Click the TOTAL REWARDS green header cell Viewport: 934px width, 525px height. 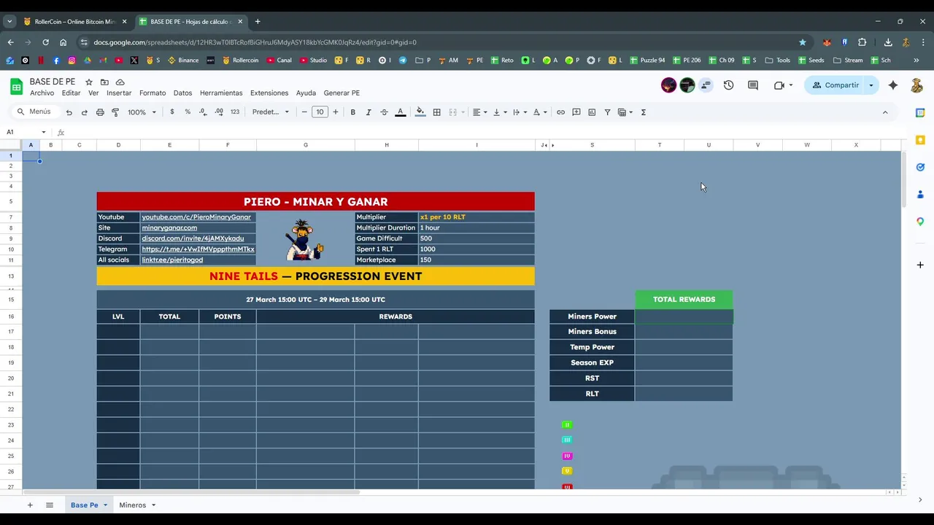[684, 300]
